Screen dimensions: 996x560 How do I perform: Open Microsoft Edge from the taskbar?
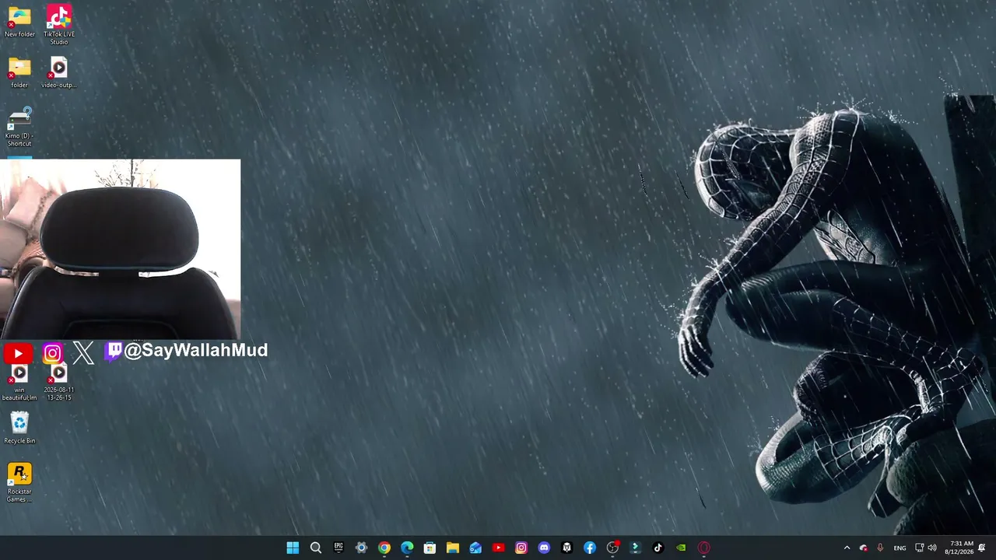[x=407, y=548]
